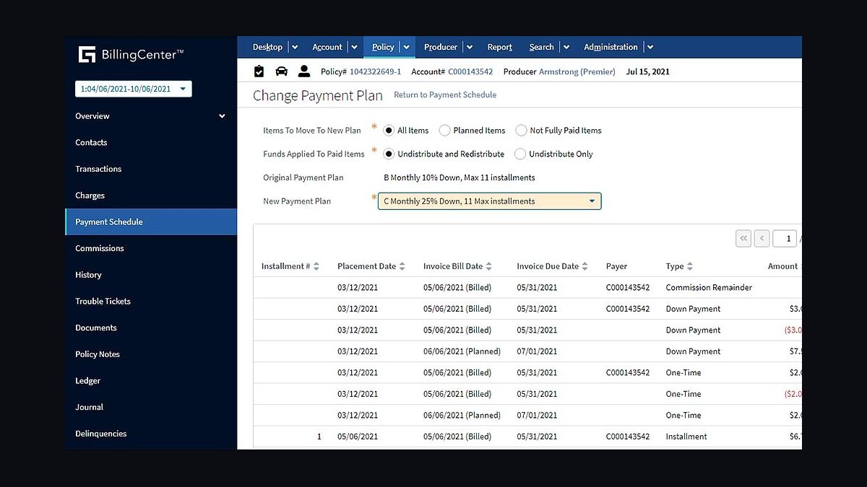
Task: Click the Installment type cell in row 1
Action: [x=686, y=436]
